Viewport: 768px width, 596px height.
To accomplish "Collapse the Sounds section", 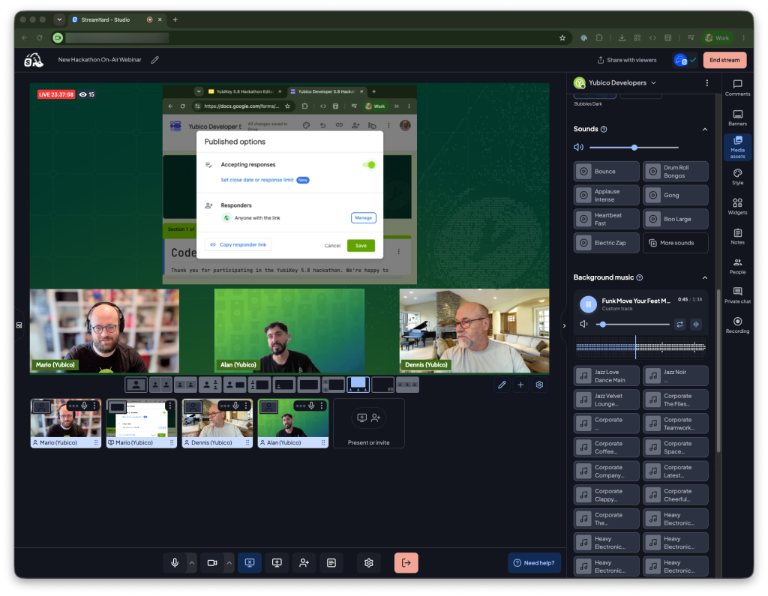I will [x=705, y=129].
